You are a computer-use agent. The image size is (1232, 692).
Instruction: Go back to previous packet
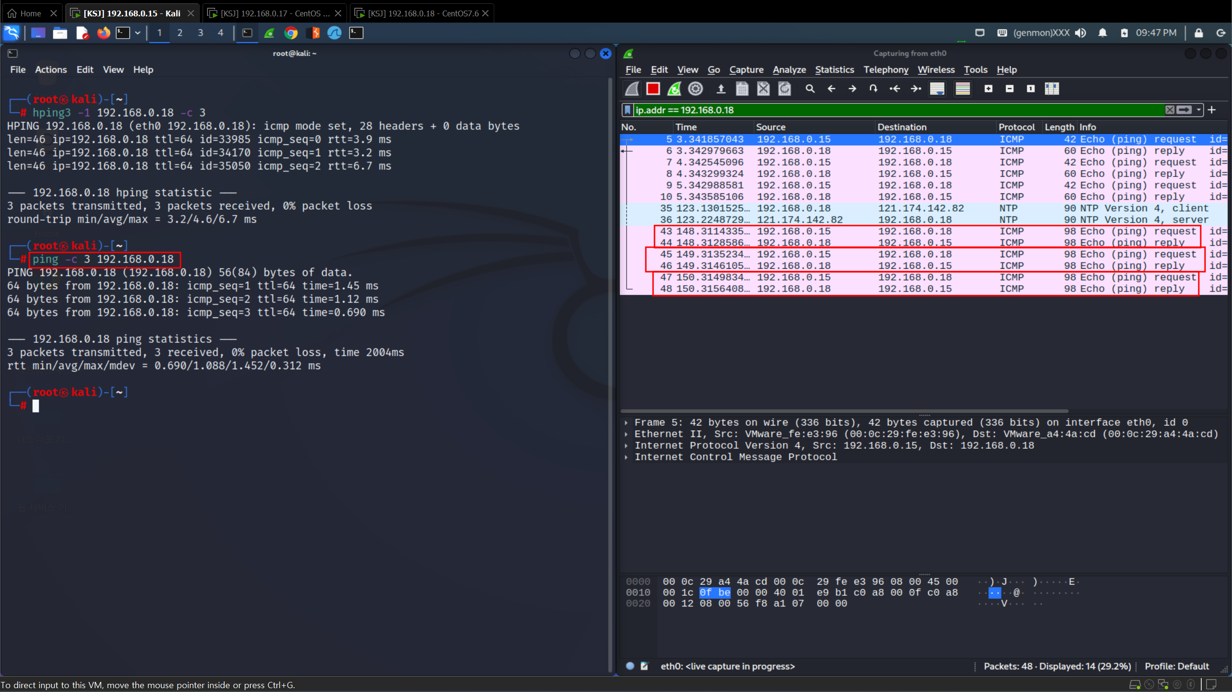[x=831, y=88]
